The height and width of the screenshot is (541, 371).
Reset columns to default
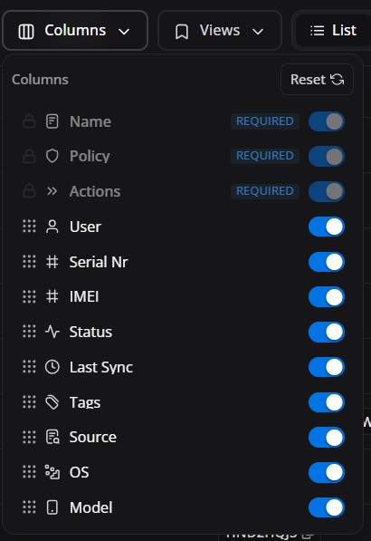coord(317,80)
